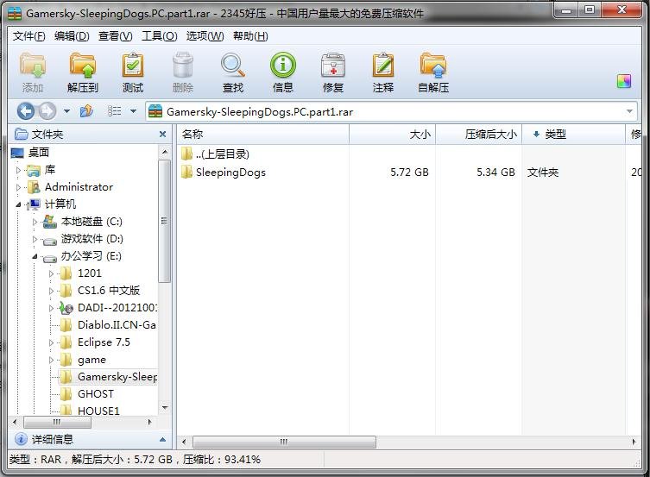Select the GHOST folder in tree

[x=95, y=394]
